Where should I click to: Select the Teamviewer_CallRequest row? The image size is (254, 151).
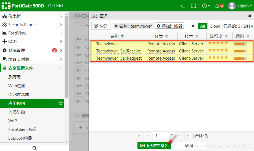(171, 58)
